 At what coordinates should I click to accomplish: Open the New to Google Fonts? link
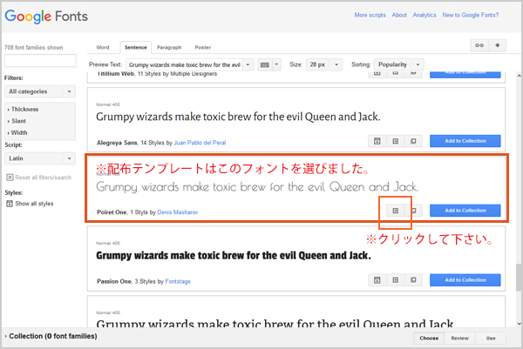[471, 15]
